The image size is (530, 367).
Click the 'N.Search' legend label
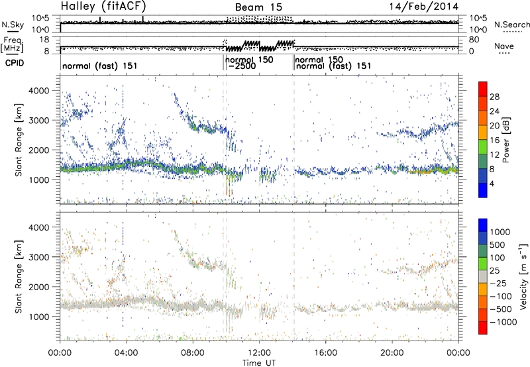pyautogui.click(x=511, y=25)
